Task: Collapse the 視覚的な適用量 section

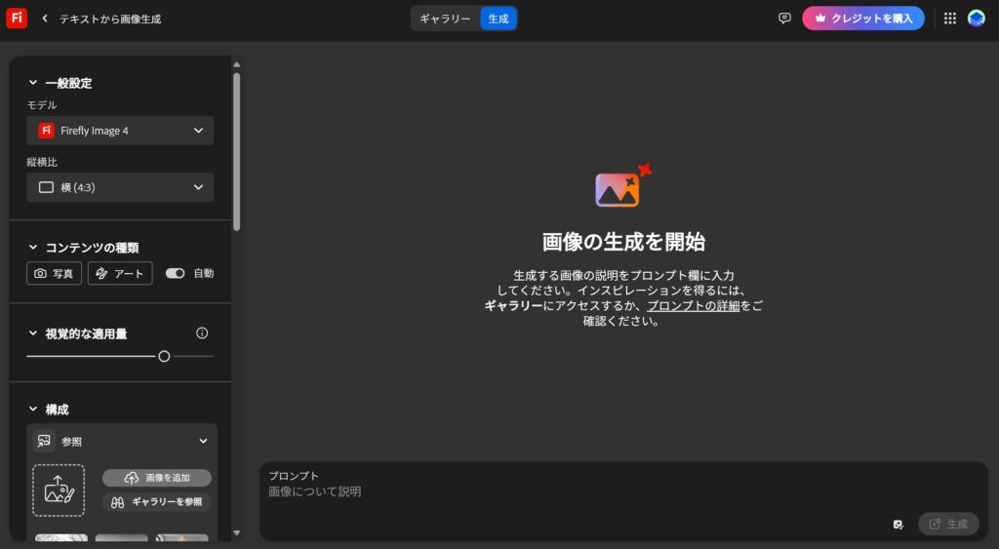Action: click(33, 333)
